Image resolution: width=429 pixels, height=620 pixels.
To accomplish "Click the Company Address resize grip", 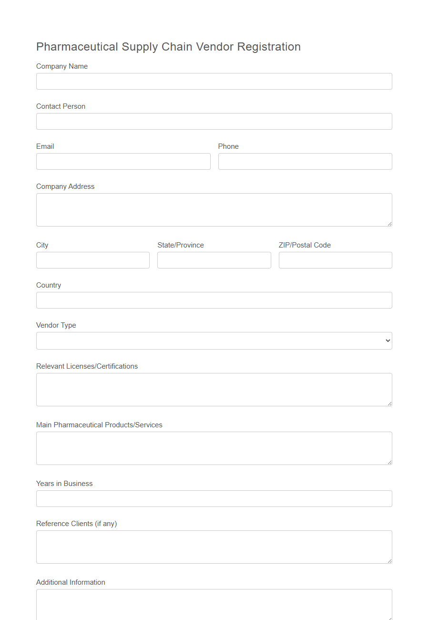I will click(390, 225).
